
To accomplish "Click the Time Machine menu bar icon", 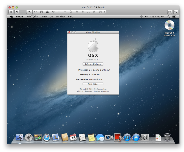I will 141,16.
